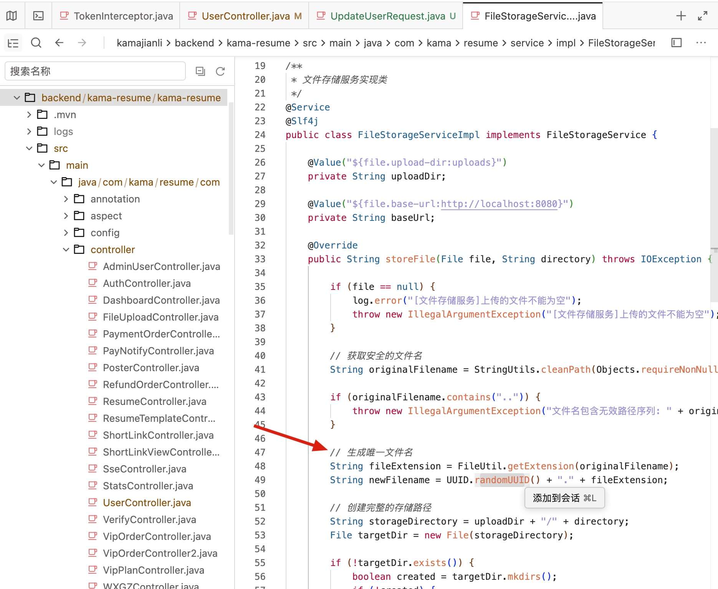The height and width of the screenshot is (589, 718).
Task: Switch to UpdateUserRequest.java tab
Action: [386, 16]
